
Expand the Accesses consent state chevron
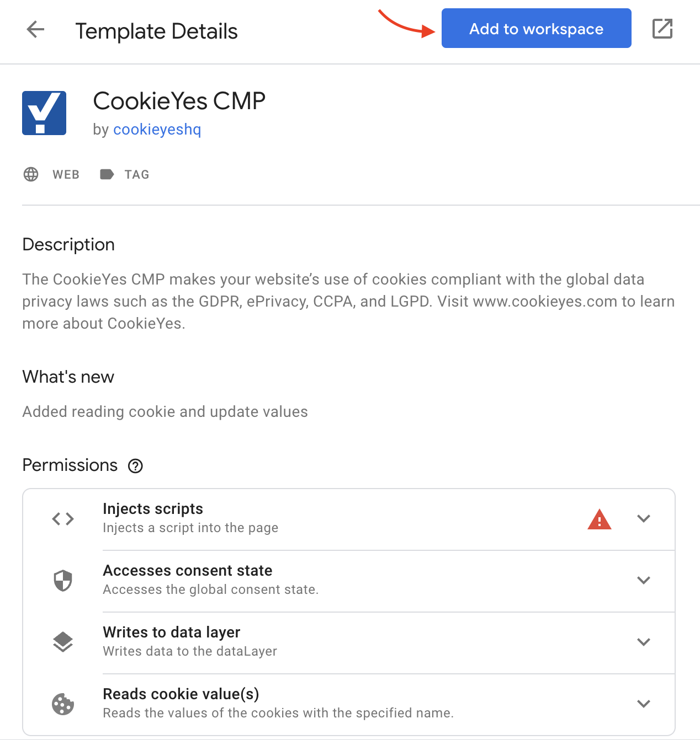point(644,580)
